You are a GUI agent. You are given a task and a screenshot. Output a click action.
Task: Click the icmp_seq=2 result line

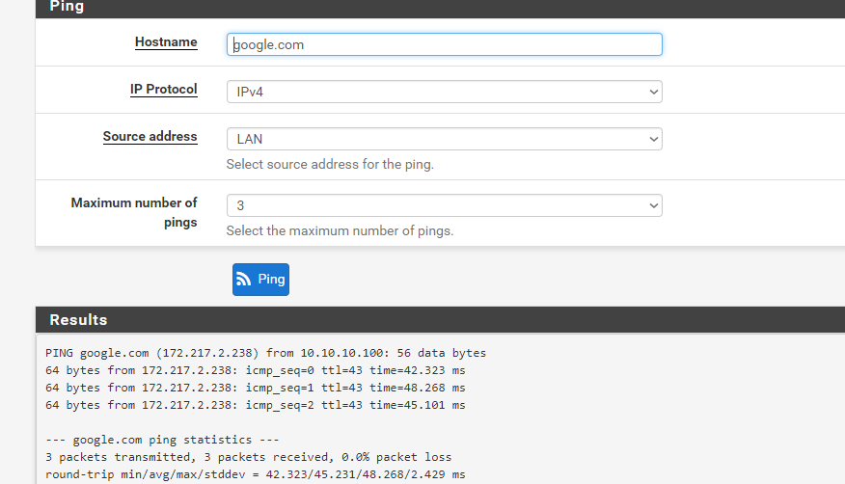click(x=255, y=405)
